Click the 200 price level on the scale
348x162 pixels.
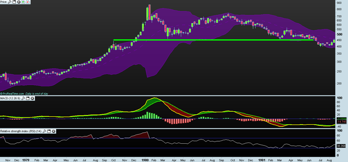[340, 83]
